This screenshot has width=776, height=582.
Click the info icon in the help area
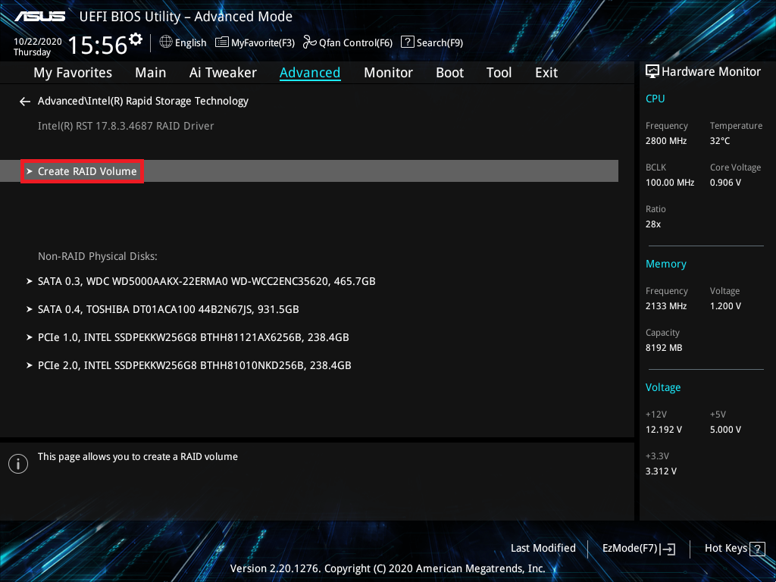point(17,464)
